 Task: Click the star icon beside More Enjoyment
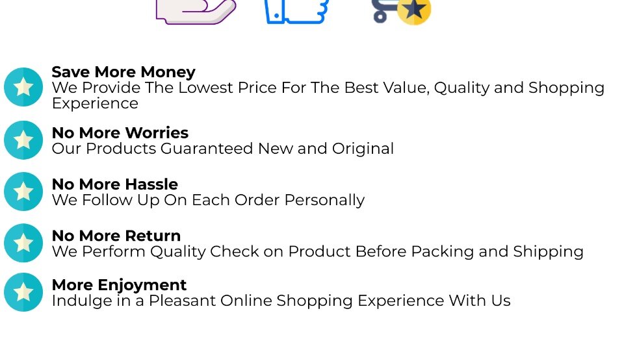(23, 292)
